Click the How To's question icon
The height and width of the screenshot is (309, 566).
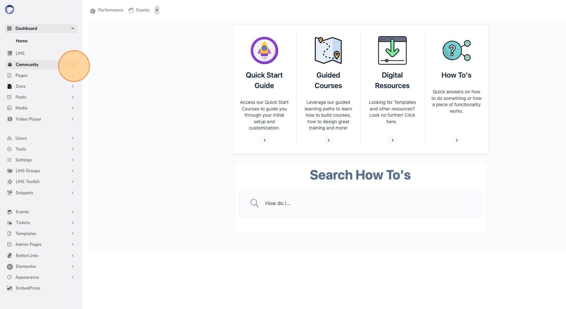(x=456, y=50)
